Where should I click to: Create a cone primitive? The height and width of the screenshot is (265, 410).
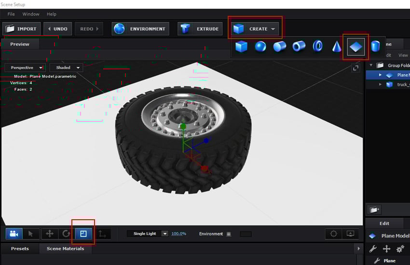337,47
